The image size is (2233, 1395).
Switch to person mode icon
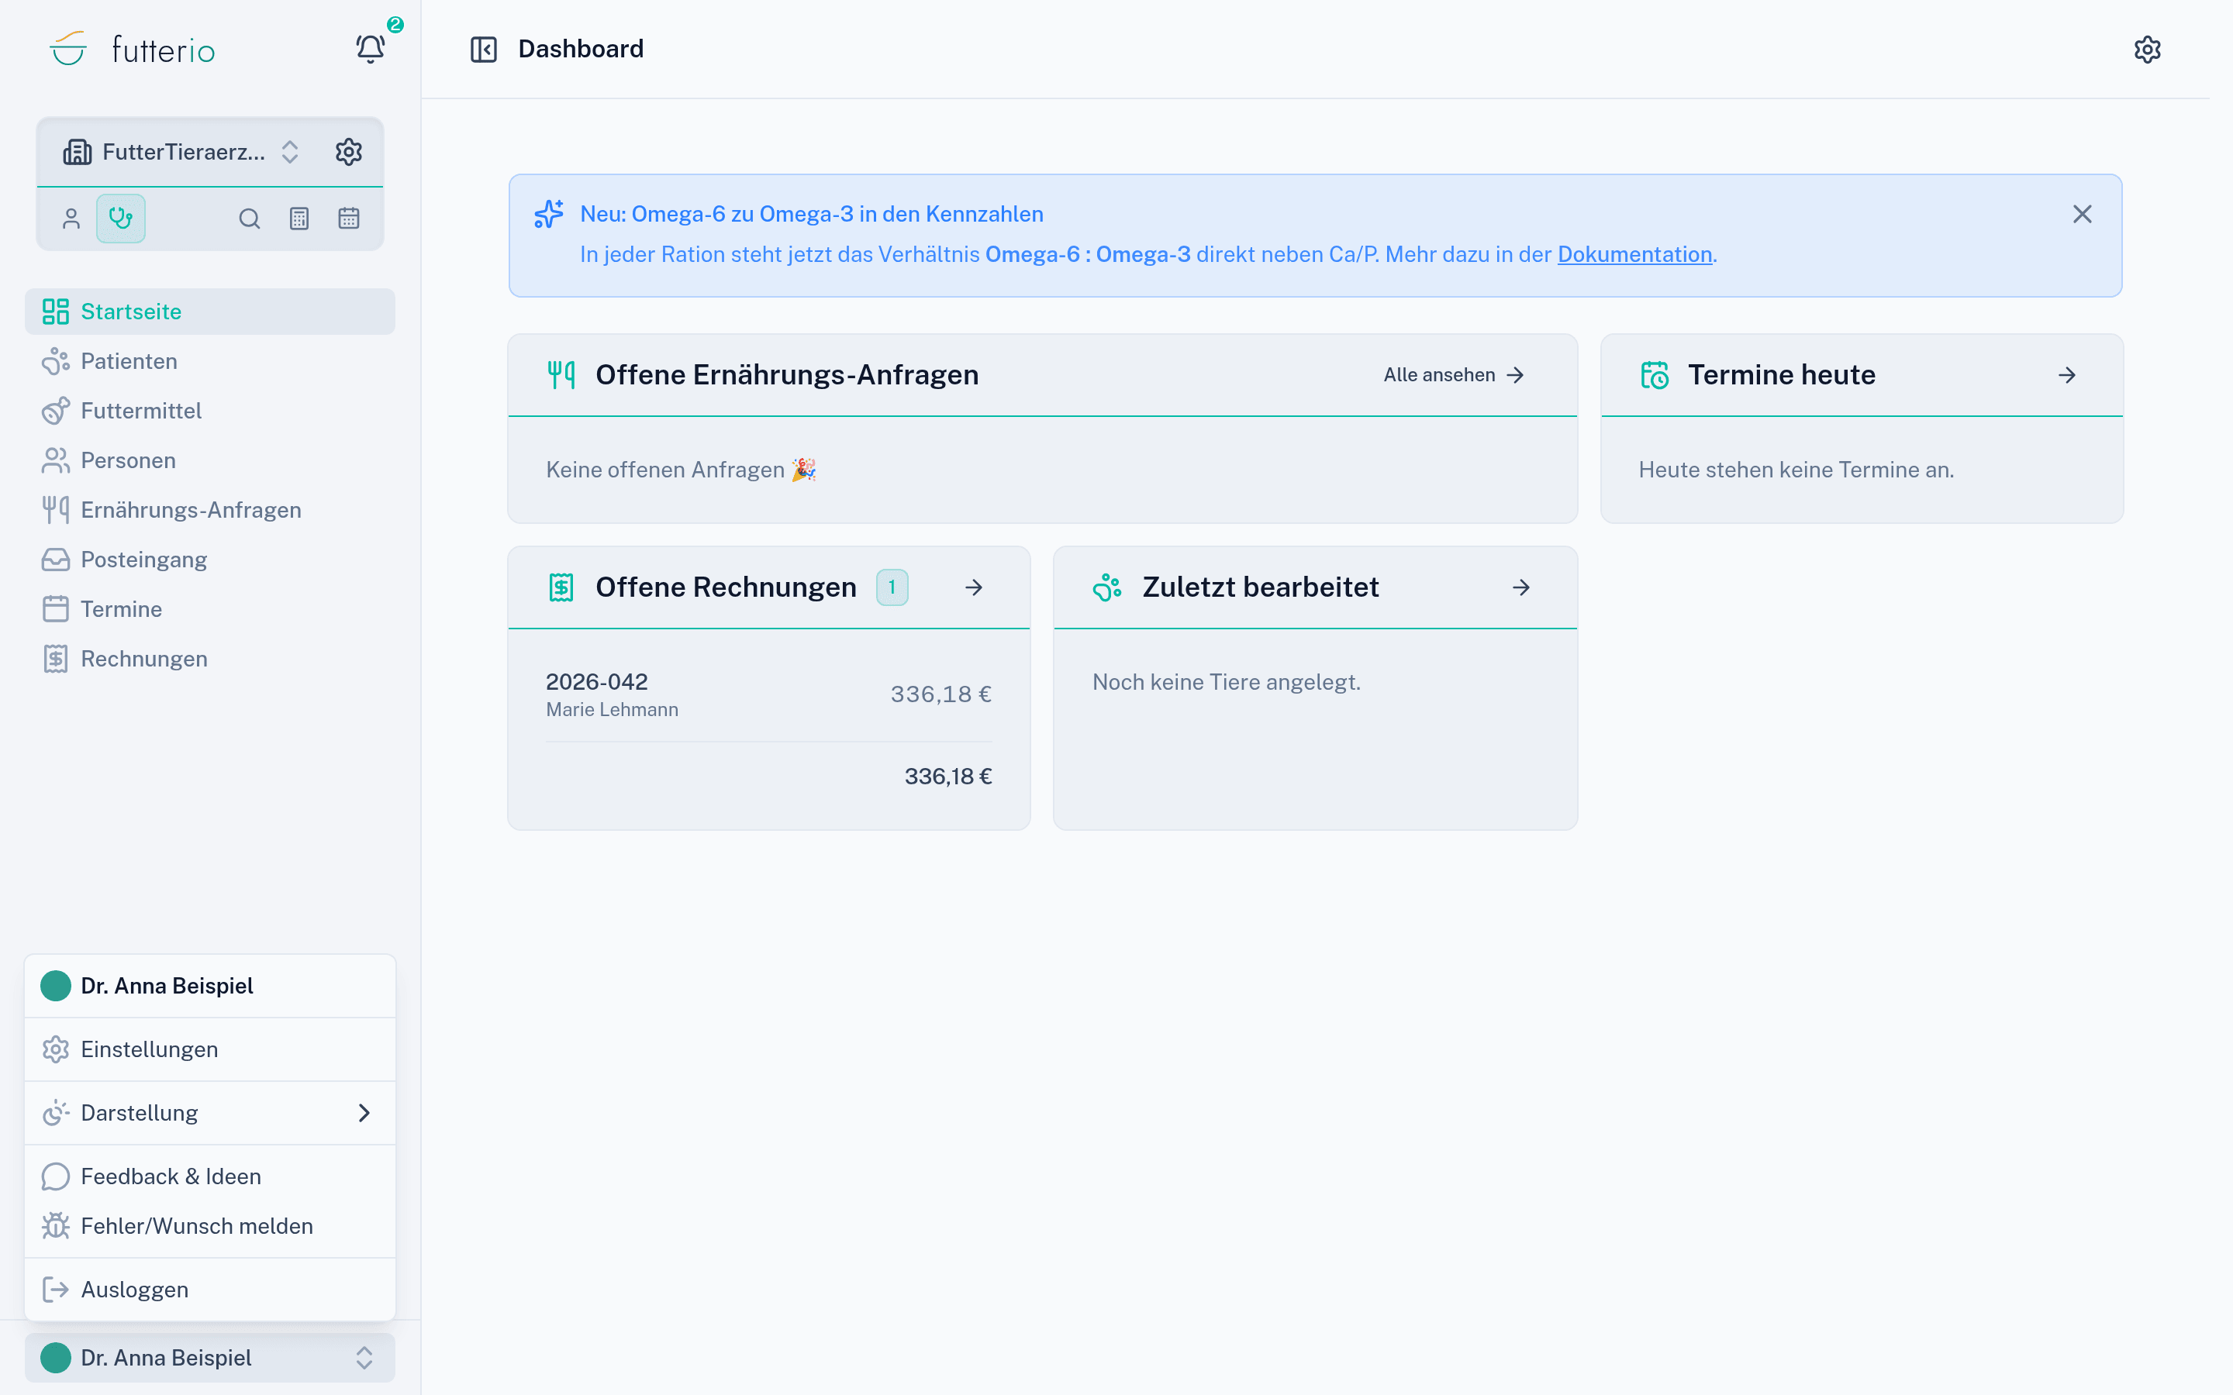pyautogui.click(x=71, y=219)
